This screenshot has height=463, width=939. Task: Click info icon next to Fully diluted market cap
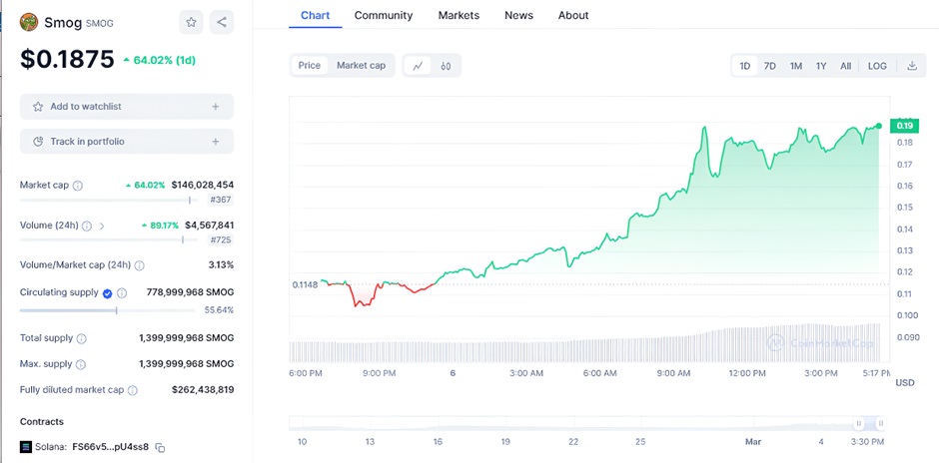tap(132, 390)
